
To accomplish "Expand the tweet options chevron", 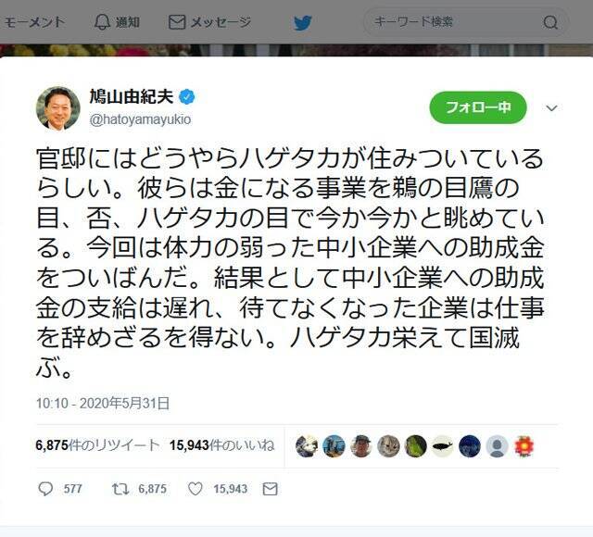I will pyautogui.click(x=552, y=108).
